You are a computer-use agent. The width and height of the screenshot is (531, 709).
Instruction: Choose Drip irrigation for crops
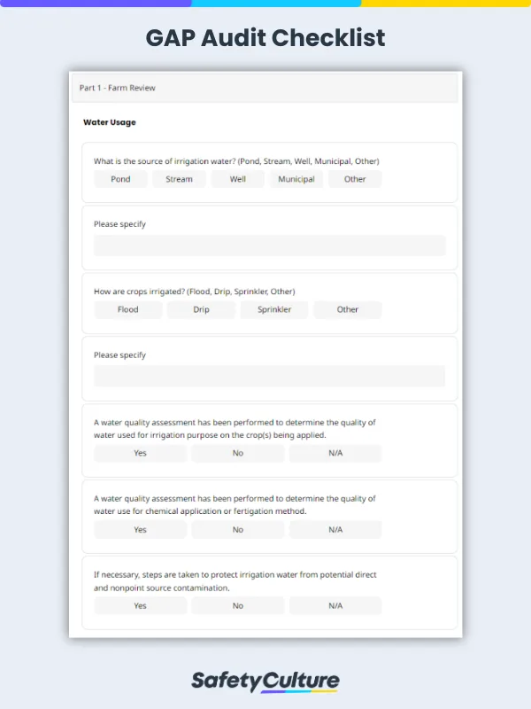[201, 309]
